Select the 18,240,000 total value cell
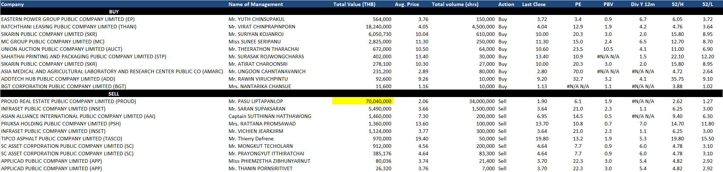The height and width of the screenshot is (172, 723). point(379,27)
